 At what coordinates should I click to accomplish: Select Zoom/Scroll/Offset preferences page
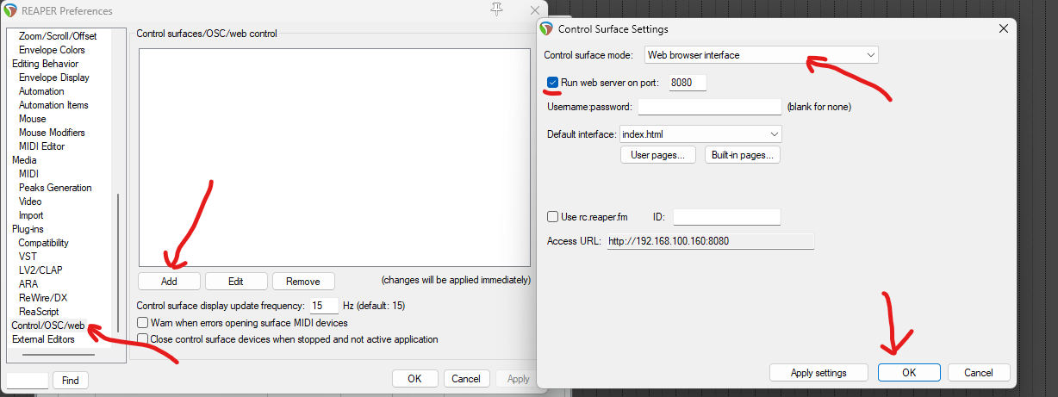[58, 36]
